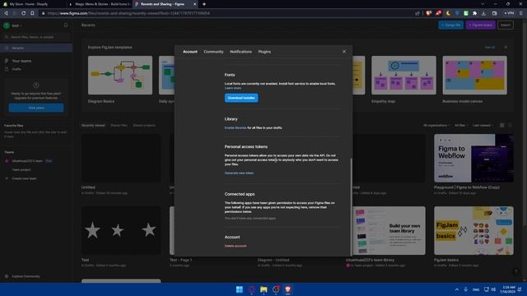Open Your teams in the sidebar
This screenshot has width=527, height=296.
(21, 61)
